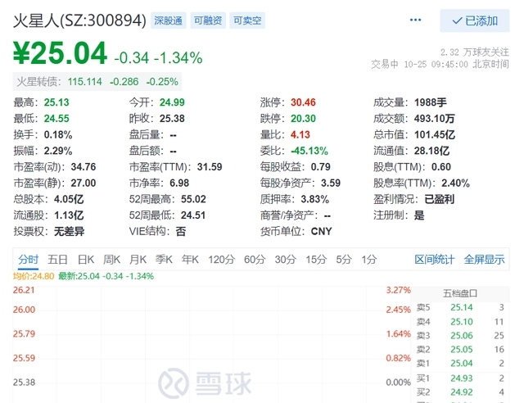
Task: Switch to the 五日 chart tab
Action: click(x=57, y=260)
